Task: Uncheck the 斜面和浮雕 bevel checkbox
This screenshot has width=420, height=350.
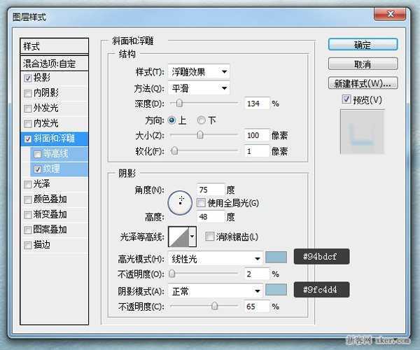Action: (28, 139)
